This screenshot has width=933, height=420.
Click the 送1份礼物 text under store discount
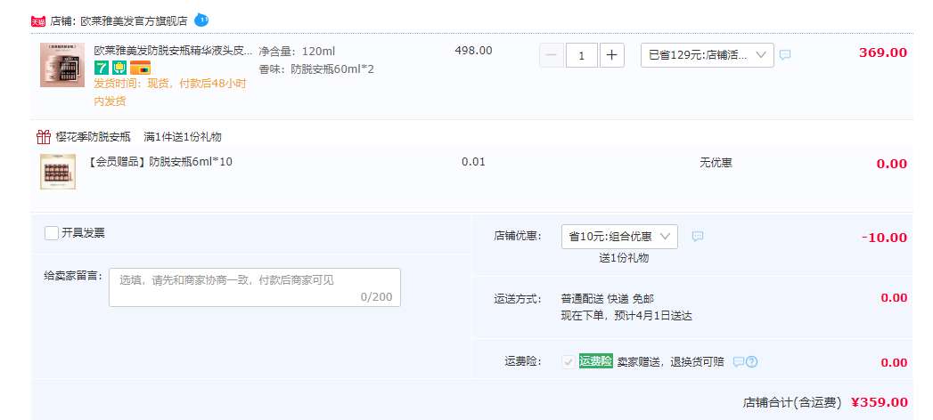(x=624, y=258)
